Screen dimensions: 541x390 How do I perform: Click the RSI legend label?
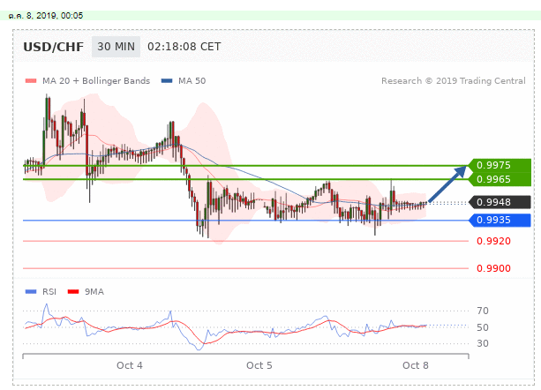tap(49, 292)
